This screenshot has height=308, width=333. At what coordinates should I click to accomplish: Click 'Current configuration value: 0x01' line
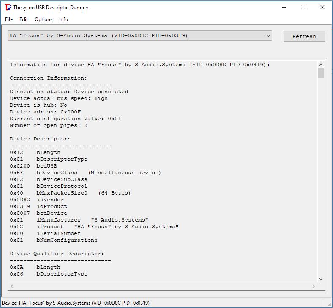66,119
